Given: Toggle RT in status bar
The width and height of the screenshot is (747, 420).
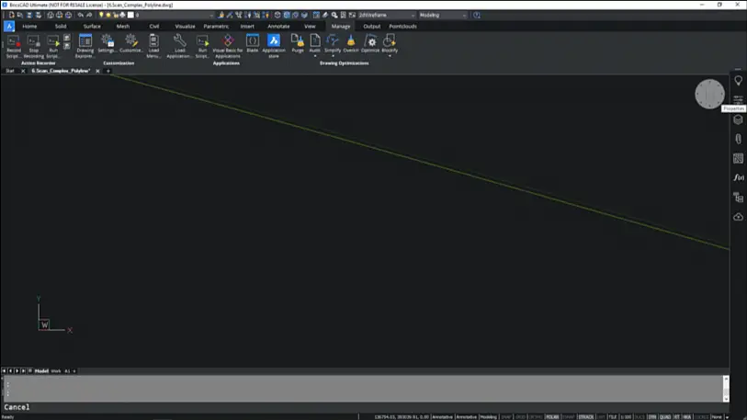Looking at the screenshot, I should tap(676, 417).
